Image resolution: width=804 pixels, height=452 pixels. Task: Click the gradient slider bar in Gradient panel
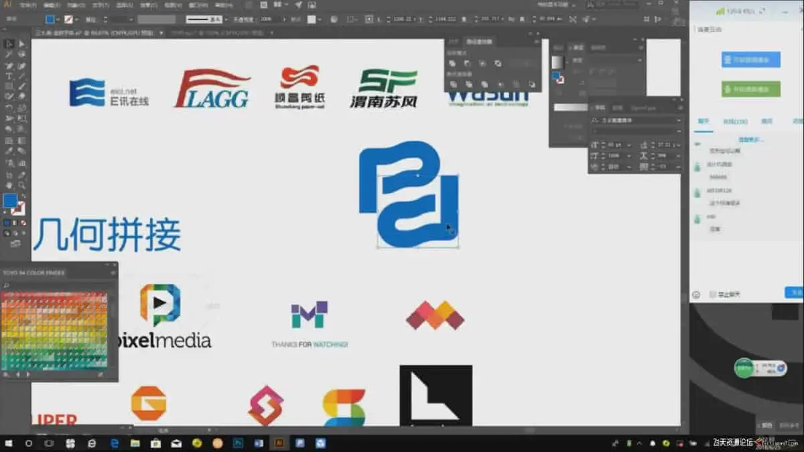point(571,108)
